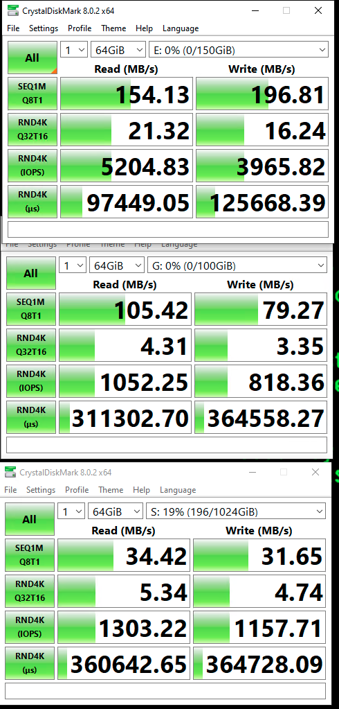Click read IOPS value 5204.83
The width and height of the screenshot is (339, 709).
pos(127,166)
